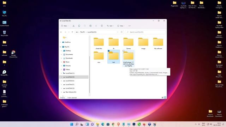226x127 pixels.
Task: Click the Copy icon in the Explorer toolbar
Action: click(79, 26)
